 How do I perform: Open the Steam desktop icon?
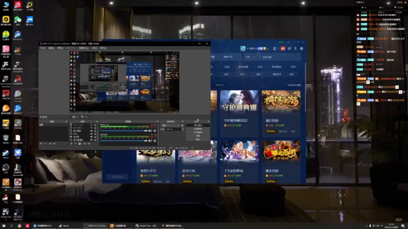[6, 154]
